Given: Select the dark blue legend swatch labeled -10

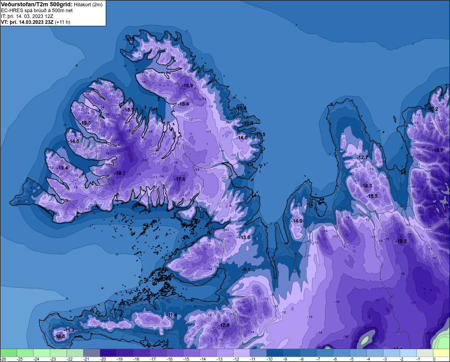Looking at the screenshot, I should (x=274, y=353).
